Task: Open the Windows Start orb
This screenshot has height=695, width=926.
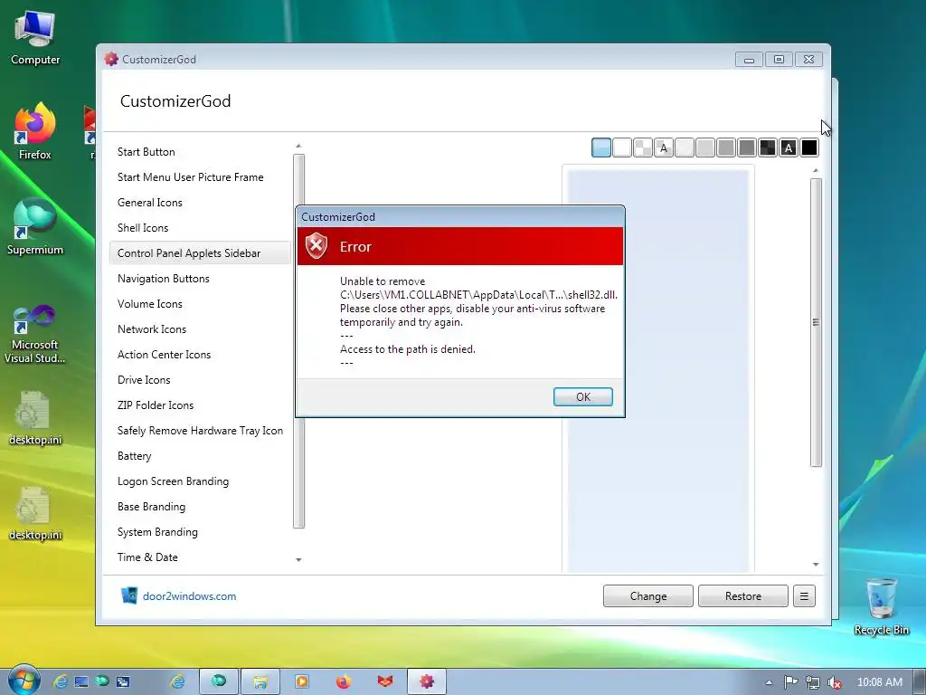Action: (23, 681)
